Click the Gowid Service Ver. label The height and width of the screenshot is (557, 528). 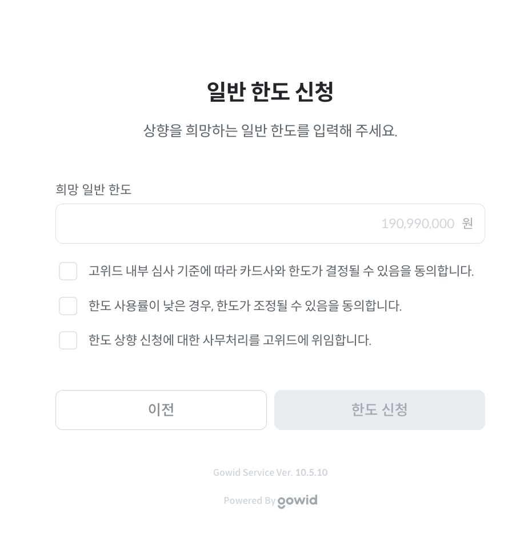click(253, 472)
